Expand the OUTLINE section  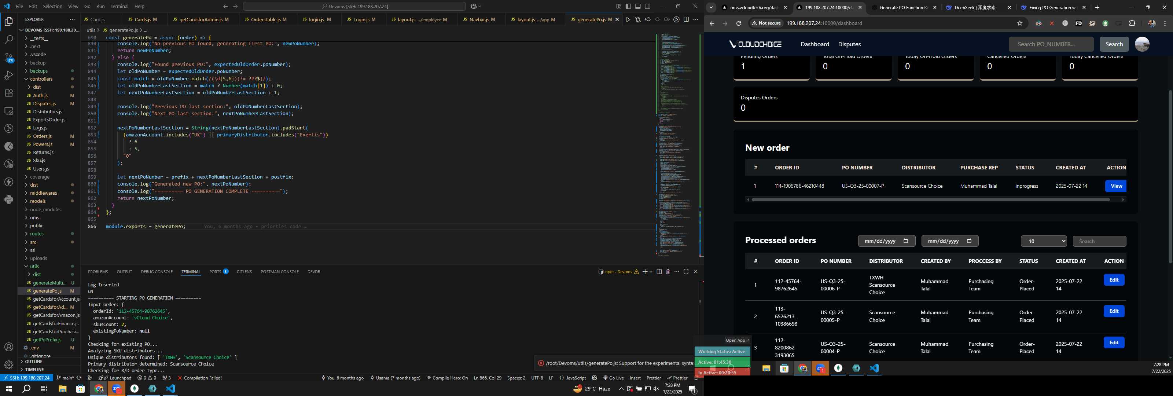pos(34,362)
